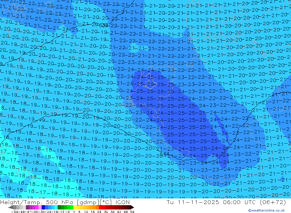This screenshot has width=291, height=213.
Task: Select the dark navy swatch above -30
Action: [x=43, y=207]
